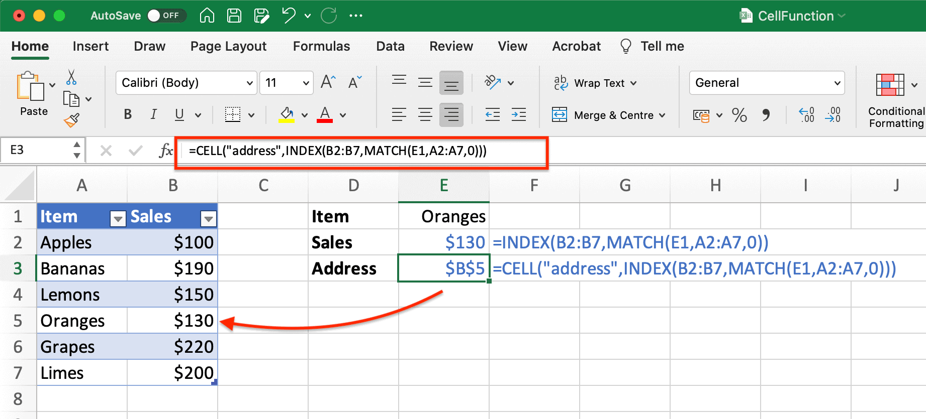Apply yellow fill colour
This screenshot has width=926, height=419.
click(x=287, y=115)
